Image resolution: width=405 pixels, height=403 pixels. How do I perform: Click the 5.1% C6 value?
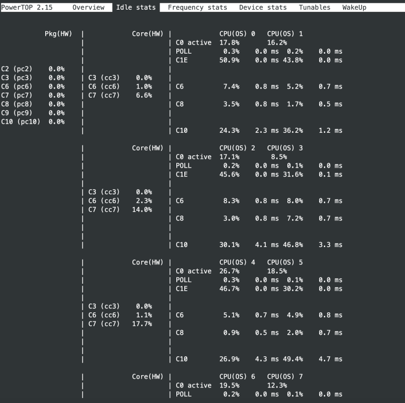(x=231, y=315)
